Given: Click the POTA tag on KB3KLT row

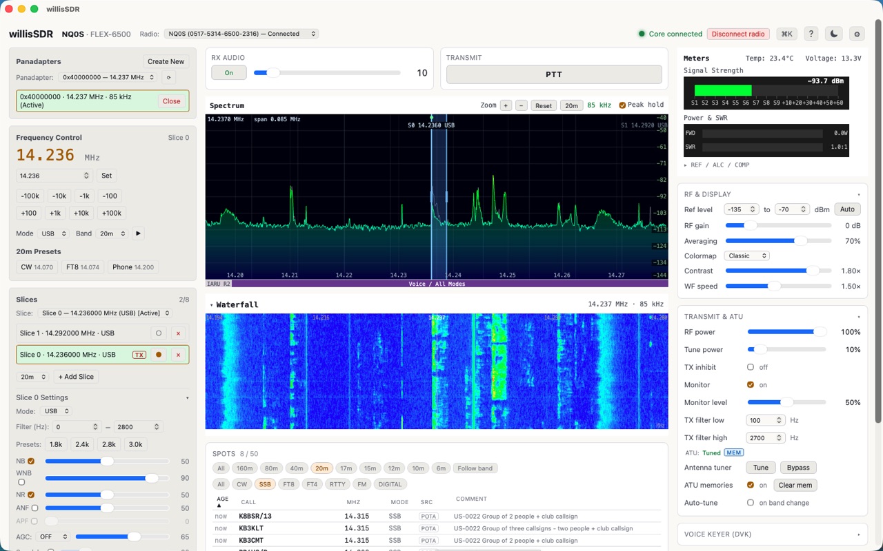Looking at the screenshot, I should click(428, 529).
